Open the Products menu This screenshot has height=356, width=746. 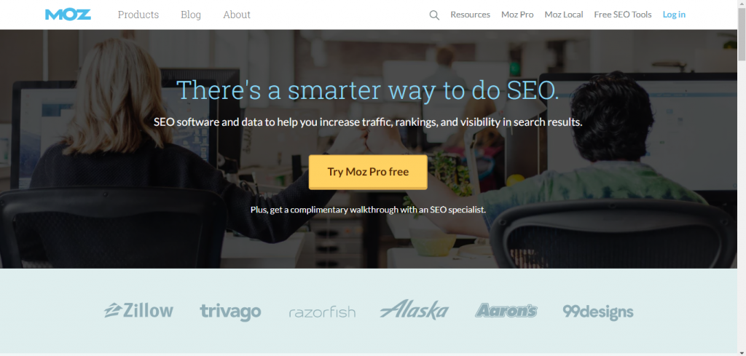[138, 15]
